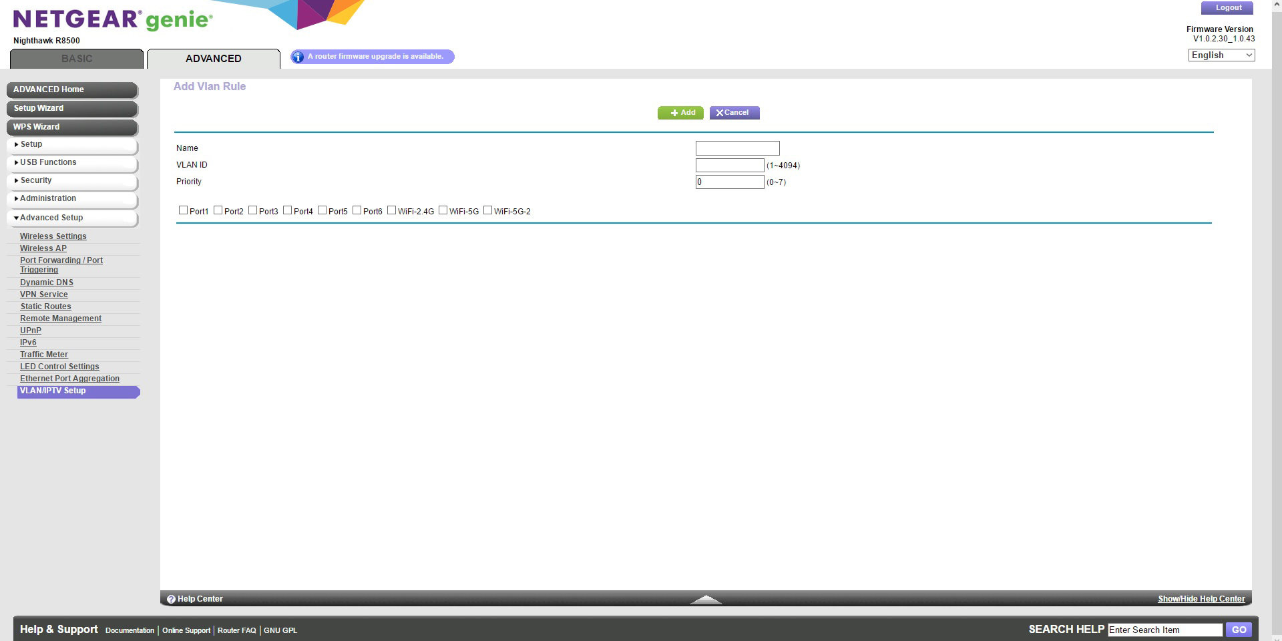This screenshot has height=641, width=1282.
Task: Check the Port4 checkbox
Action: pyautogui.click(x=287, y=210)
